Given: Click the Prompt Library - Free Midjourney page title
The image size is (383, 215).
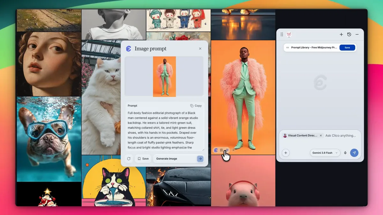Looking at the screenshot, I should (x=314, y=47).
